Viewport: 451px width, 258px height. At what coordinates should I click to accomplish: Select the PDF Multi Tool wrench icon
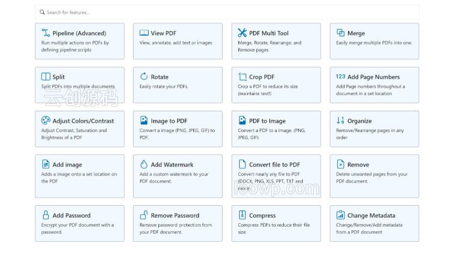(x=242, y=33)
